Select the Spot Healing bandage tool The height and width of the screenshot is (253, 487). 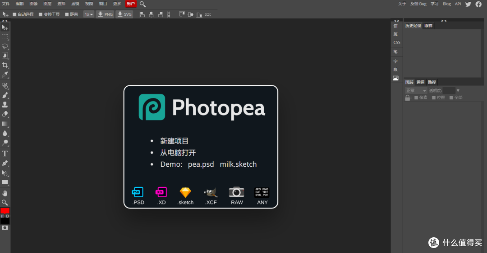5,86
